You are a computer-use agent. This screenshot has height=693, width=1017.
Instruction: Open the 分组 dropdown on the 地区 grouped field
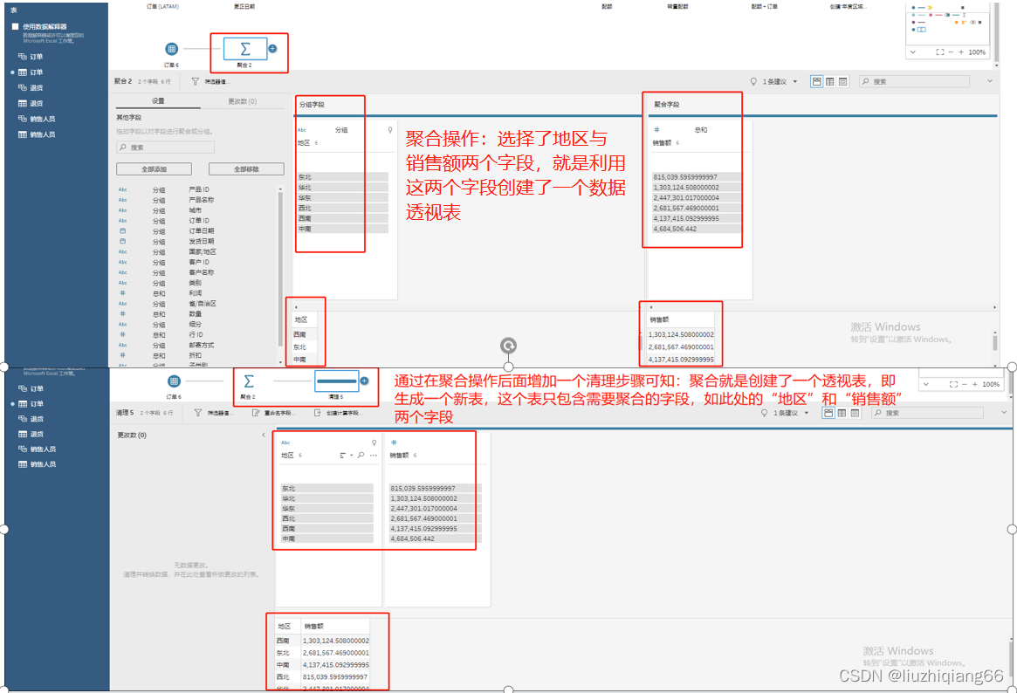342,130
